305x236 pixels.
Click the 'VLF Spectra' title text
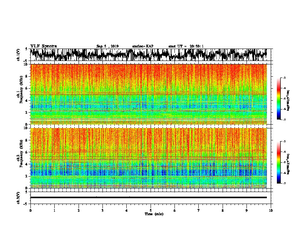[44, 46]
